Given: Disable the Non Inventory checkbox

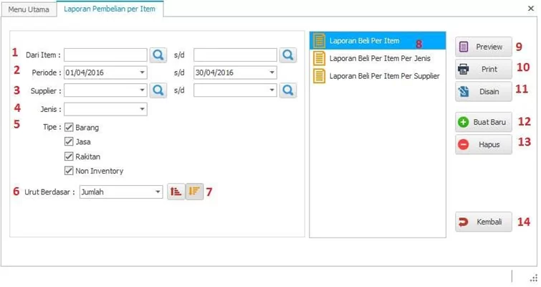Looking at the screenshot, I should tap(70, 171).
